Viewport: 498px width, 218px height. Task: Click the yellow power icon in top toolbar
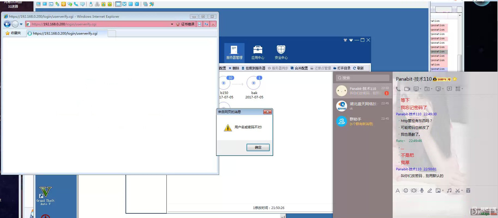point(64,4)
